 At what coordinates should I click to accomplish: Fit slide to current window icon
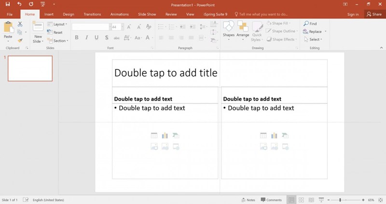pyautogui.click(x=380, y=200)
